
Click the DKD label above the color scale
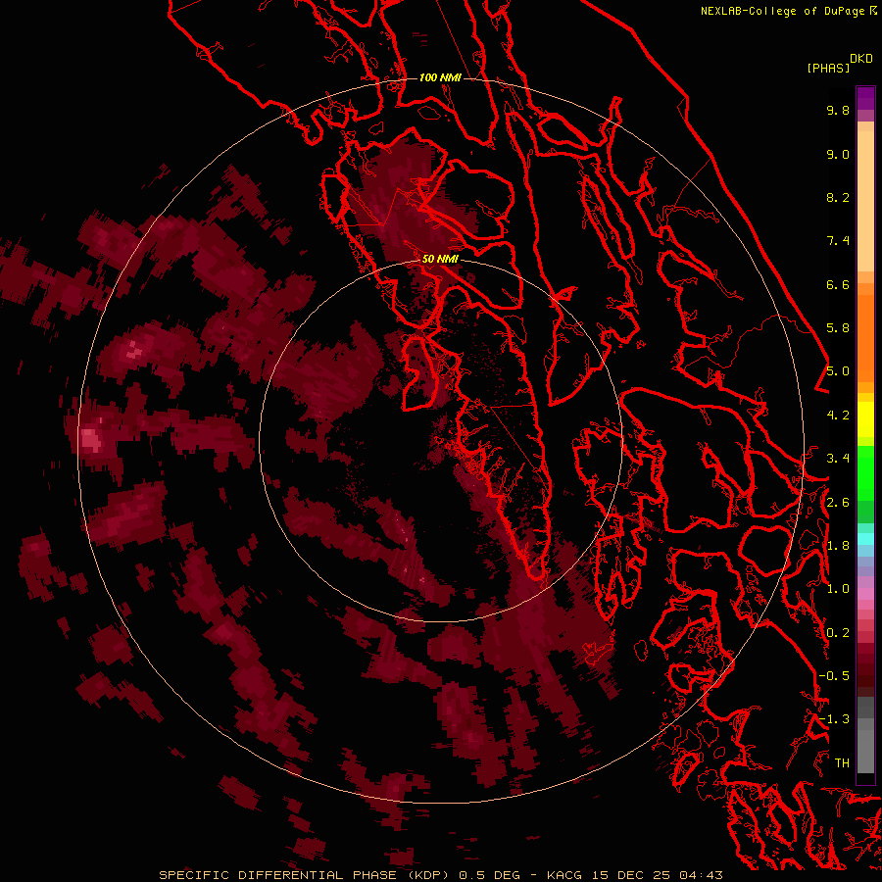point(861,59)
